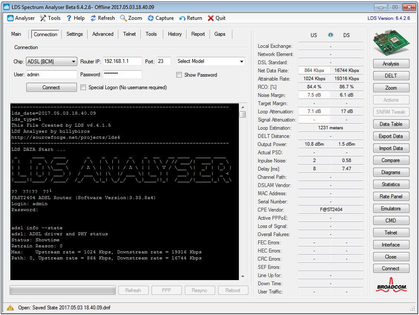Open Tools via the wrench icon
Image resolution: width=419 pixels, height=315 pixels.
tap(43, 18)
